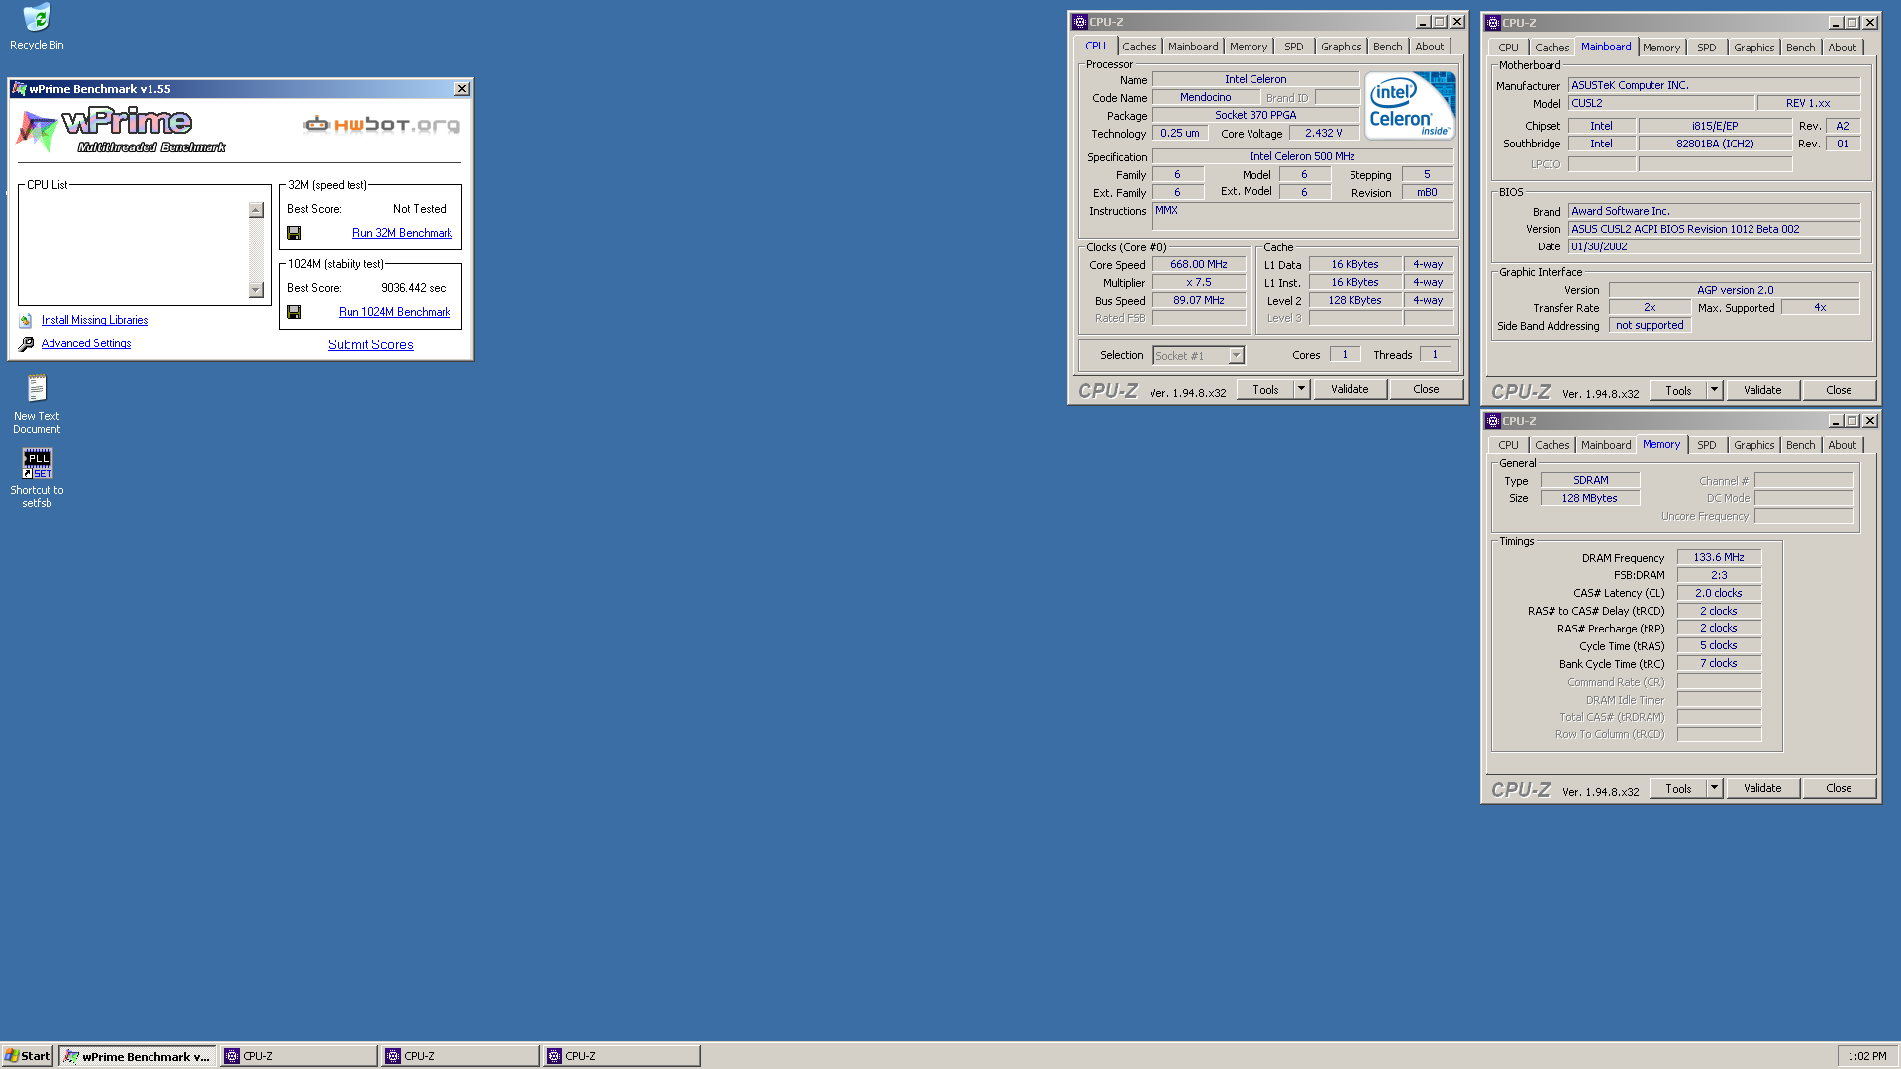
Task: Open Caches tab in the CPU window
Action: pyautogui.click(x=1139, y=47)
